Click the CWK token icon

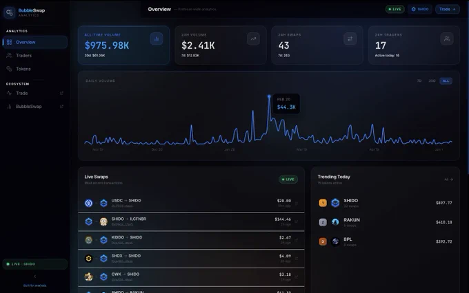(89, 277)
